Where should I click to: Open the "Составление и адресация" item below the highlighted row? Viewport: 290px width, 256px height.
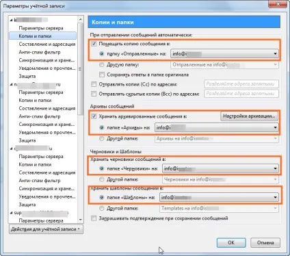coord(47,44)
